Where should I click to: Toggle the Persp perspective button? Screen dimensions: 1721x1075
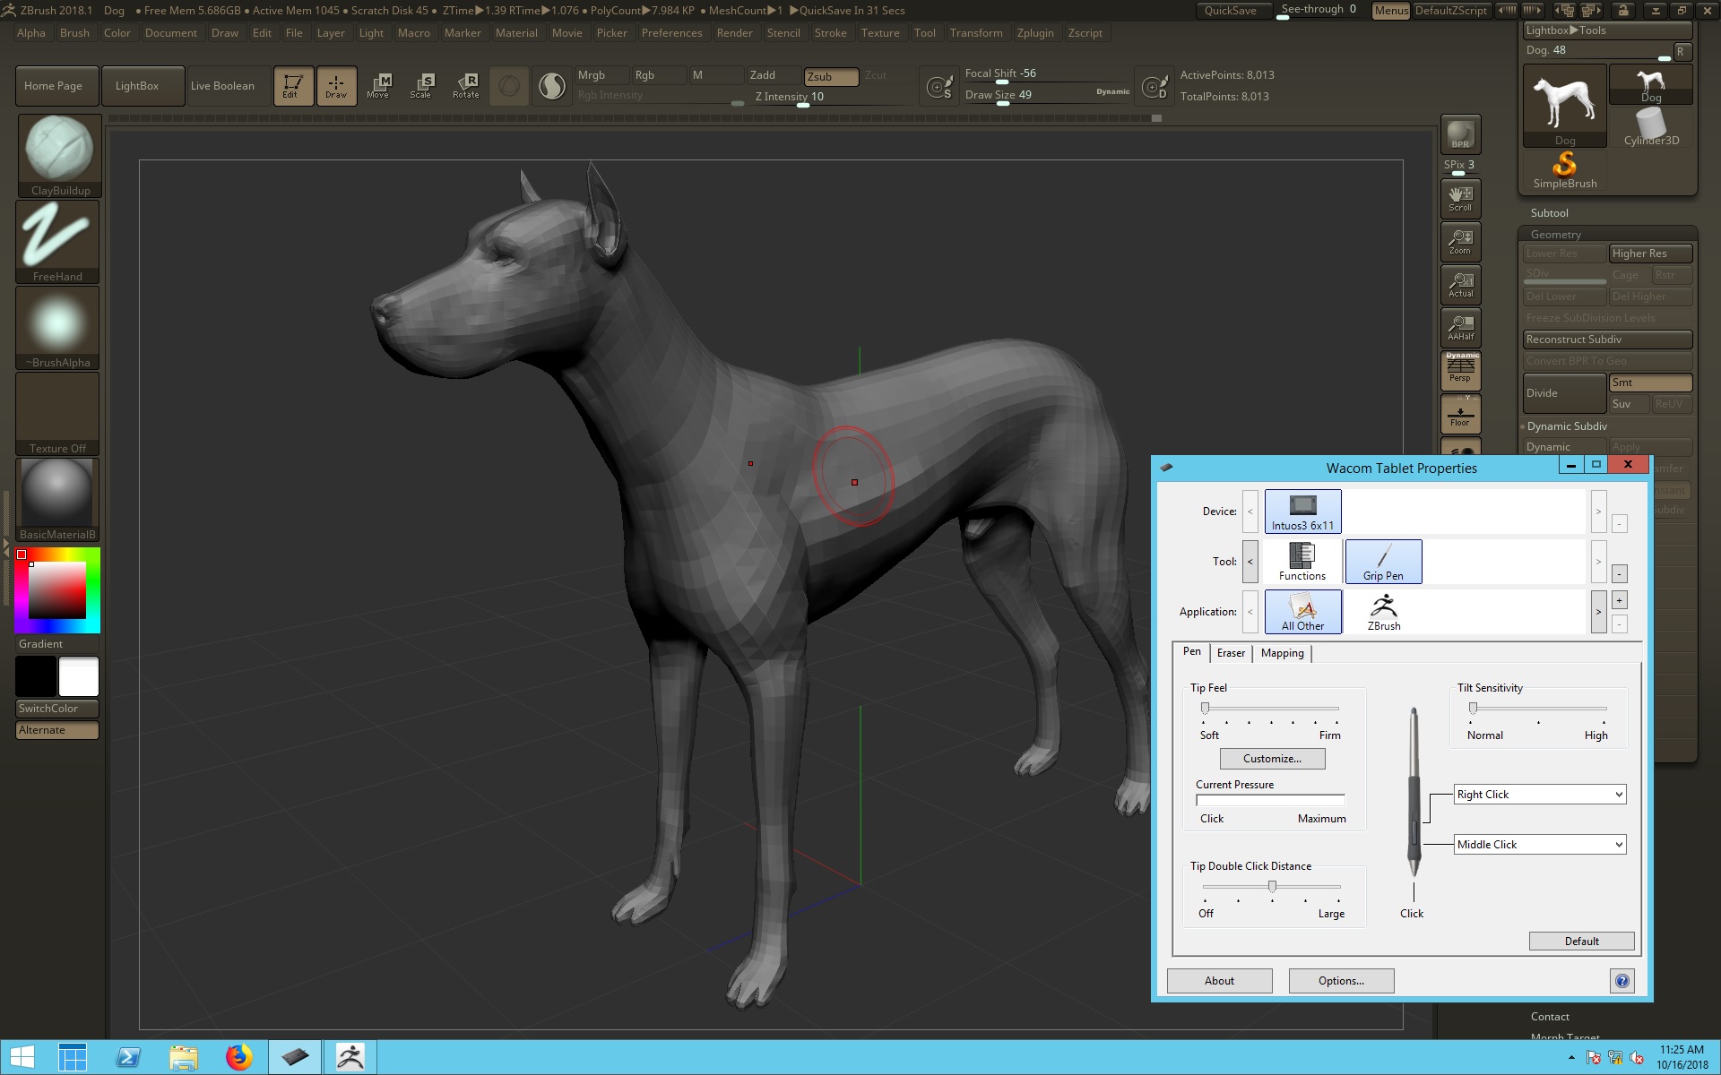[1460, 371]
